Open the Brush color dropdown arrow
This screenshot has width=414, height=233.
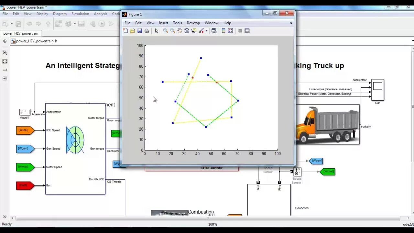click(x=206, y=31)
